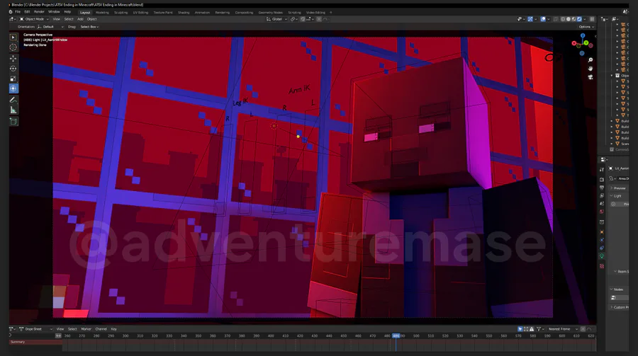Select the Rotate tool in toolbar

13,68
